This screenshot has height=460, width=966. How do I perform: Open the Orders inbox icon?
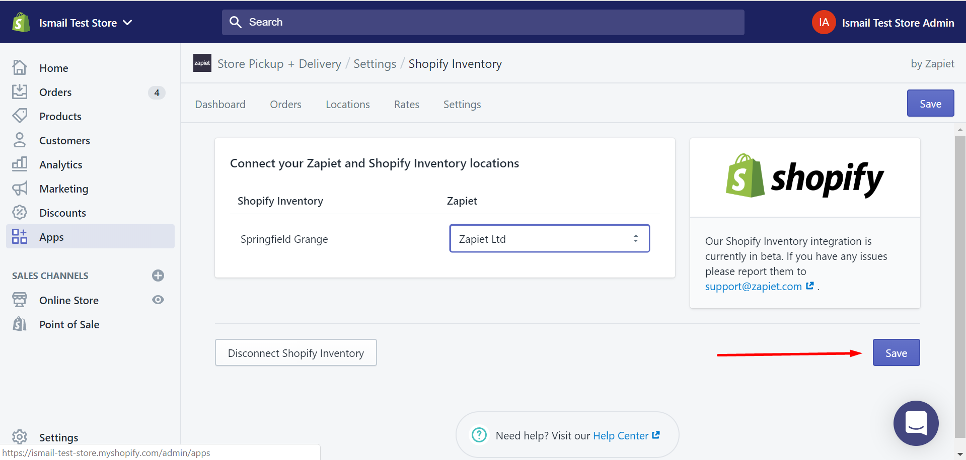[20, 91]
